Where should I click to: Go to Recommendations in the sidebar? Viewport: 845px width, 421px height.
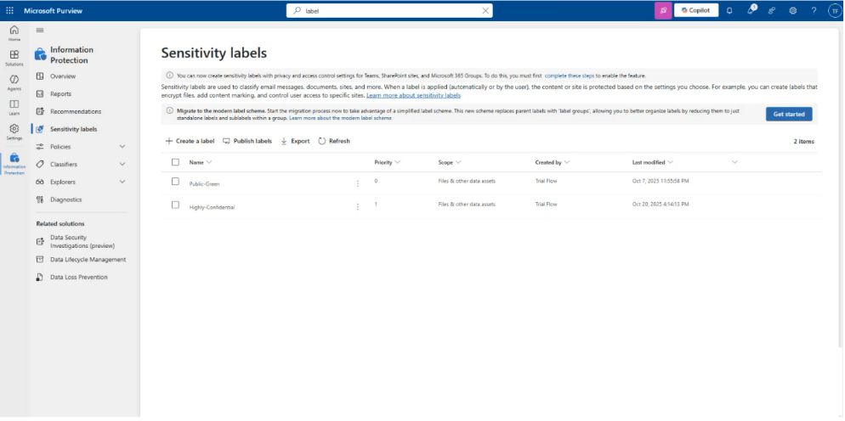[x=75, y=111]
